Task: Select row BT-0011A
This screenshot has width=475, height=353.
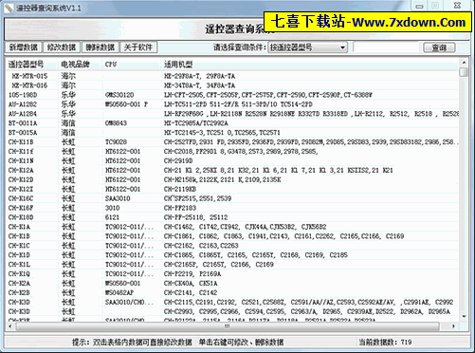Action: pyautogui.click(x=232, y=123)
